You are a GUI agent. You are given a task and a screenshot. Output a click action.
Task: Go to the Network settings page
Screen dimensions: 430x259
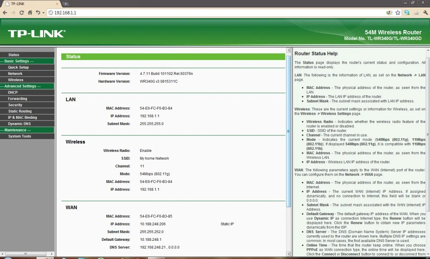pos(15,74)
